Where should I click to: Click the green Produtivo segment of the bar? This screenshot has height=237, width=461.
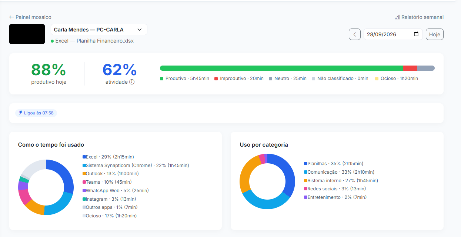click(281, 68)
